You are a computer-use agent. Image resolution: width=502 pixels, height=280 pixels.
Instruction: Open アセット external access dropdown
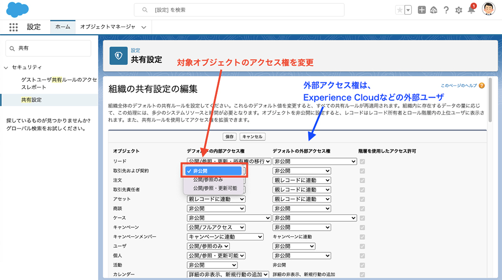(302, 199)
